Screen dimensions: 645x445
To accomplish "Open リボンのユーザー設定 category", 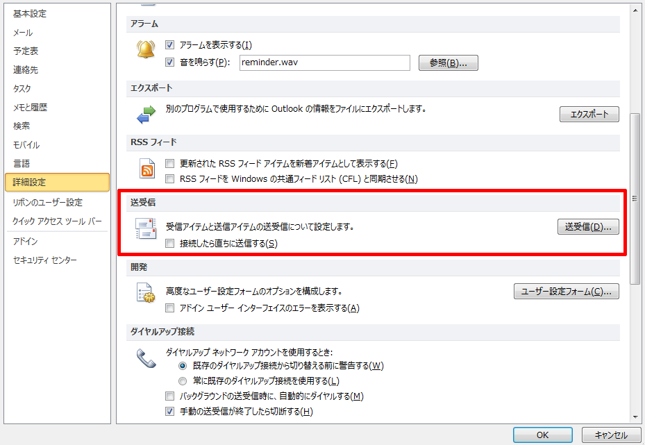I will (57, 202).
